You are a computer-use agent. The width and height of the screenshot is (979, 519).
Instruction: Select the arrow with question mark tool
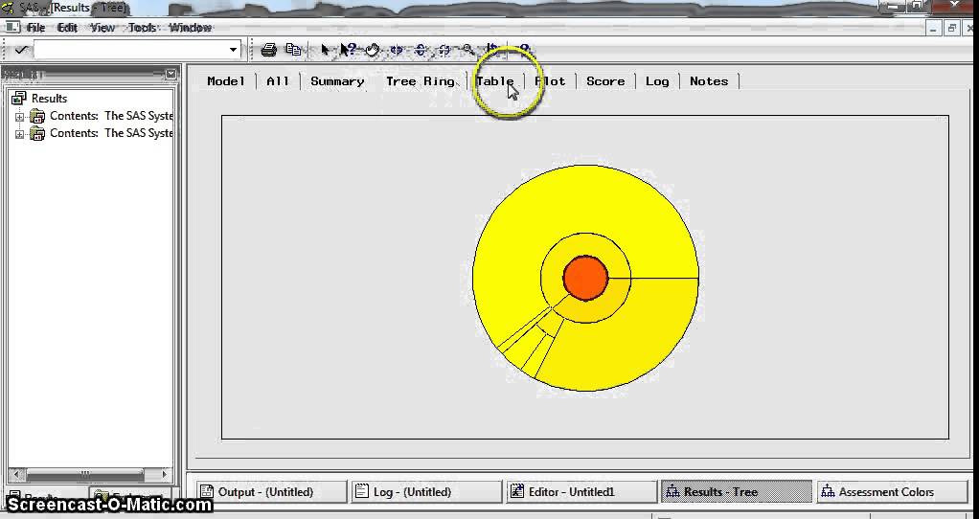coord(348,50)
